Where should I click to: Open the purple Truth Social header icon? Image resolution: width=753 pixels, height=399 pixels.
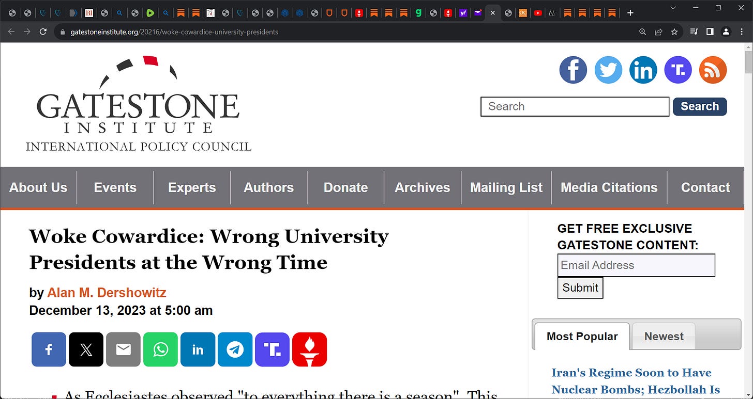678,70
